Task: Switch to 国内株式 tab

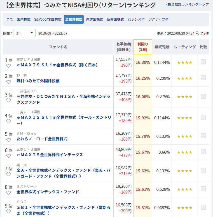Action: [24, 19]
